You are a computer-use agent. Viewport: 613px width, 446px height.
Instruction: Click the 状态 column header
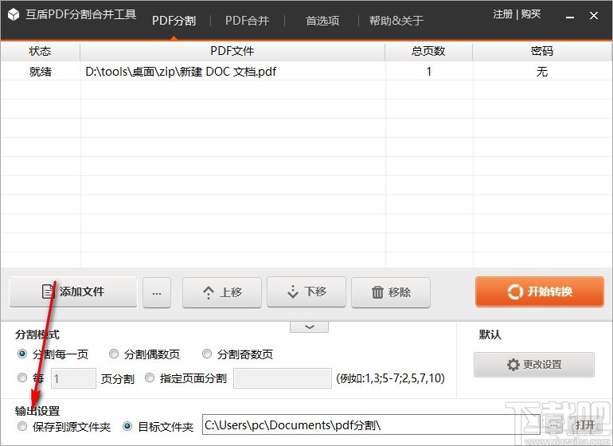tap(40, 51)
